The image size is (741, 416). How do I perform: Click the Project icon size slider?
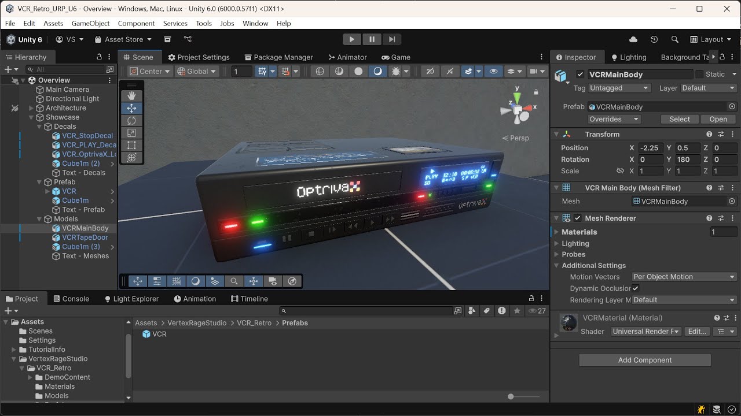coord(524,396)
